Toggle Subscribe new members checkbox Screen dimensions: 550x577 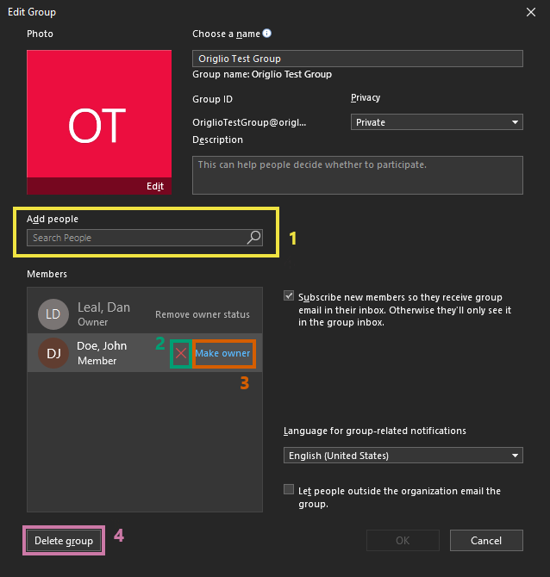(x=289, y=296)
